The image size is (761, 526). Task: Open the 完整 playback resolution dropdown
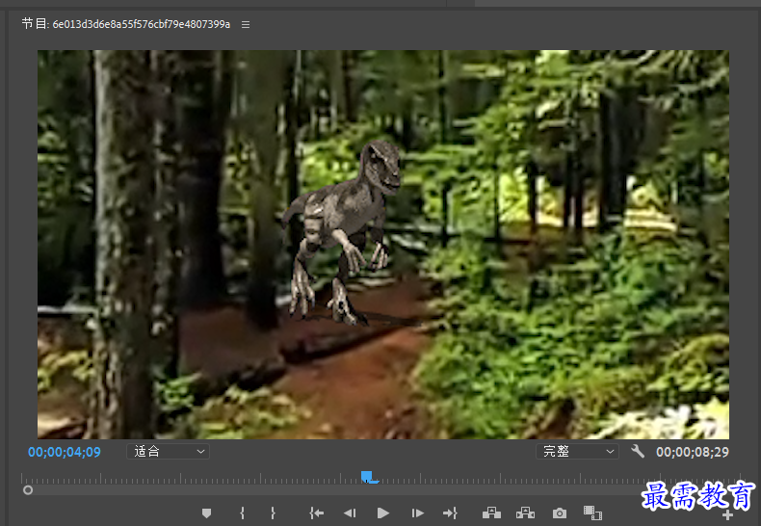coord(577,452)
